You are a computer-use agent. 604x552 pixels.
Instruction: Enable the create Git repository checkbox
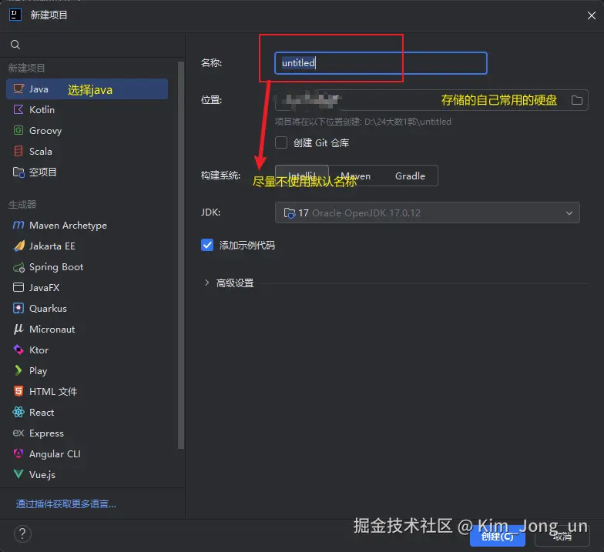pos(281,143)
